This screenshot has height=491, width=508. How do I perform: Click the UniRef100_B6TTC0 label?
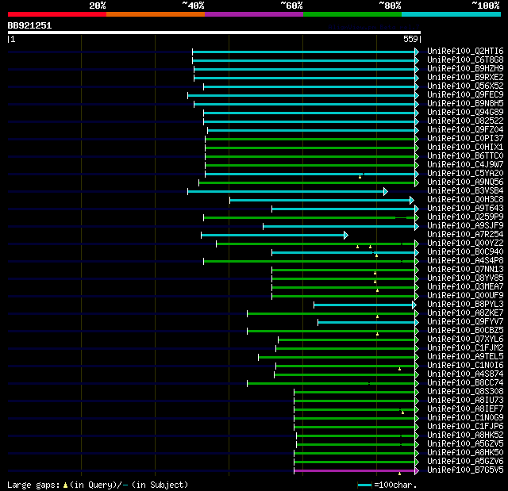pos(465,156)
